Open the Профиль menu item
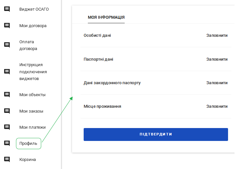The width and height of the screenshot is (240, 169). (28, 143)
